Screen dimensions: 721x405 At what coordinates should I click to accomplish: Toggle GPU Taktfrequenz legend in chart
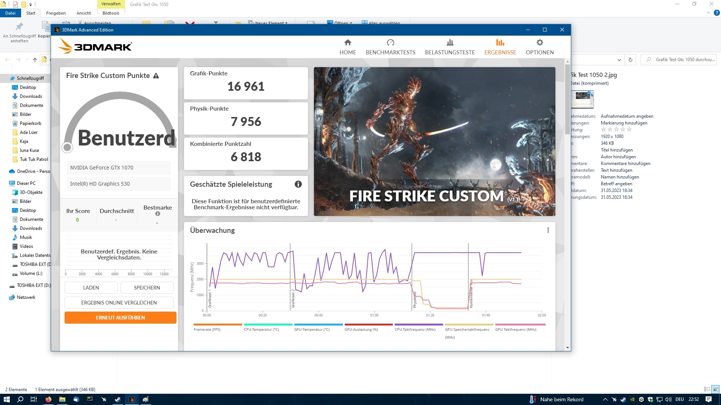pyautogui.click(x=520, y=327)
